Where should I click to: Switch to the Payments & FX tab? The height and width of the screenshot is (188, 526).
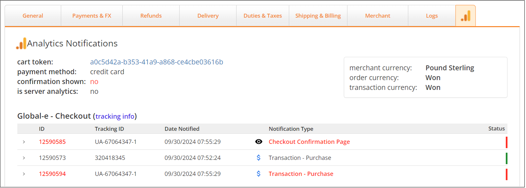92,16
